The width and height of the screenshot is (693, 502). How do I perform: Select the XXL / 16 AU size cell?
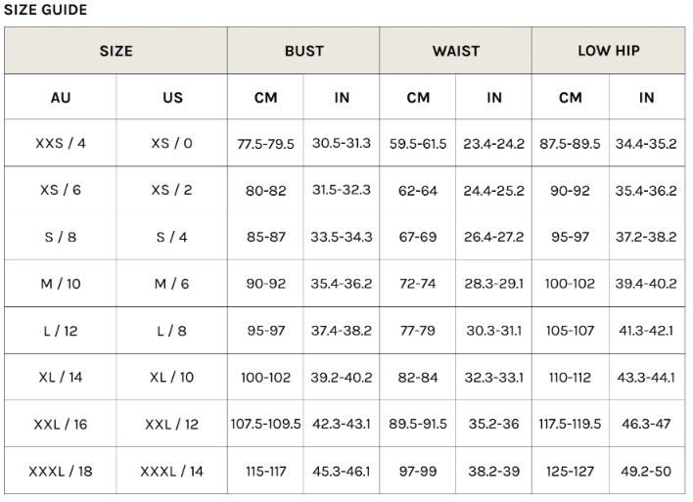click(61, 425)
